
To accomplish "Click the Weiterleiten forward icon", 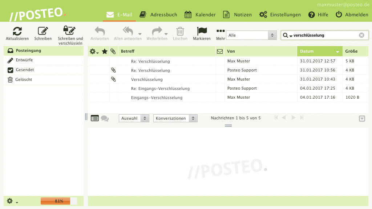I will (x=157, y=31).
